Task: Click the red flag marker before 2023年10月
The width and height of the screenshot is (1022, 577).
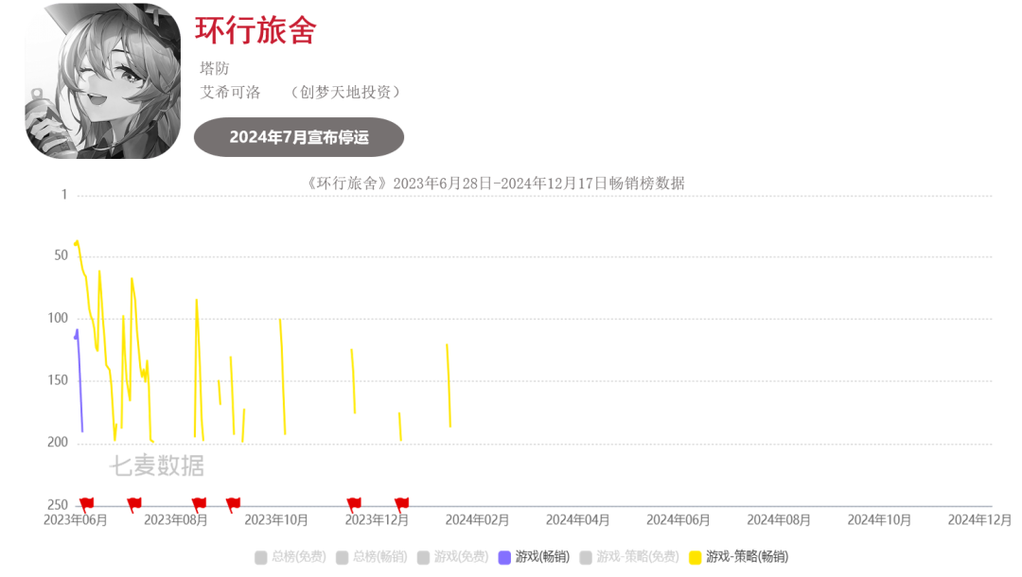Action: [x=233, y=503]
